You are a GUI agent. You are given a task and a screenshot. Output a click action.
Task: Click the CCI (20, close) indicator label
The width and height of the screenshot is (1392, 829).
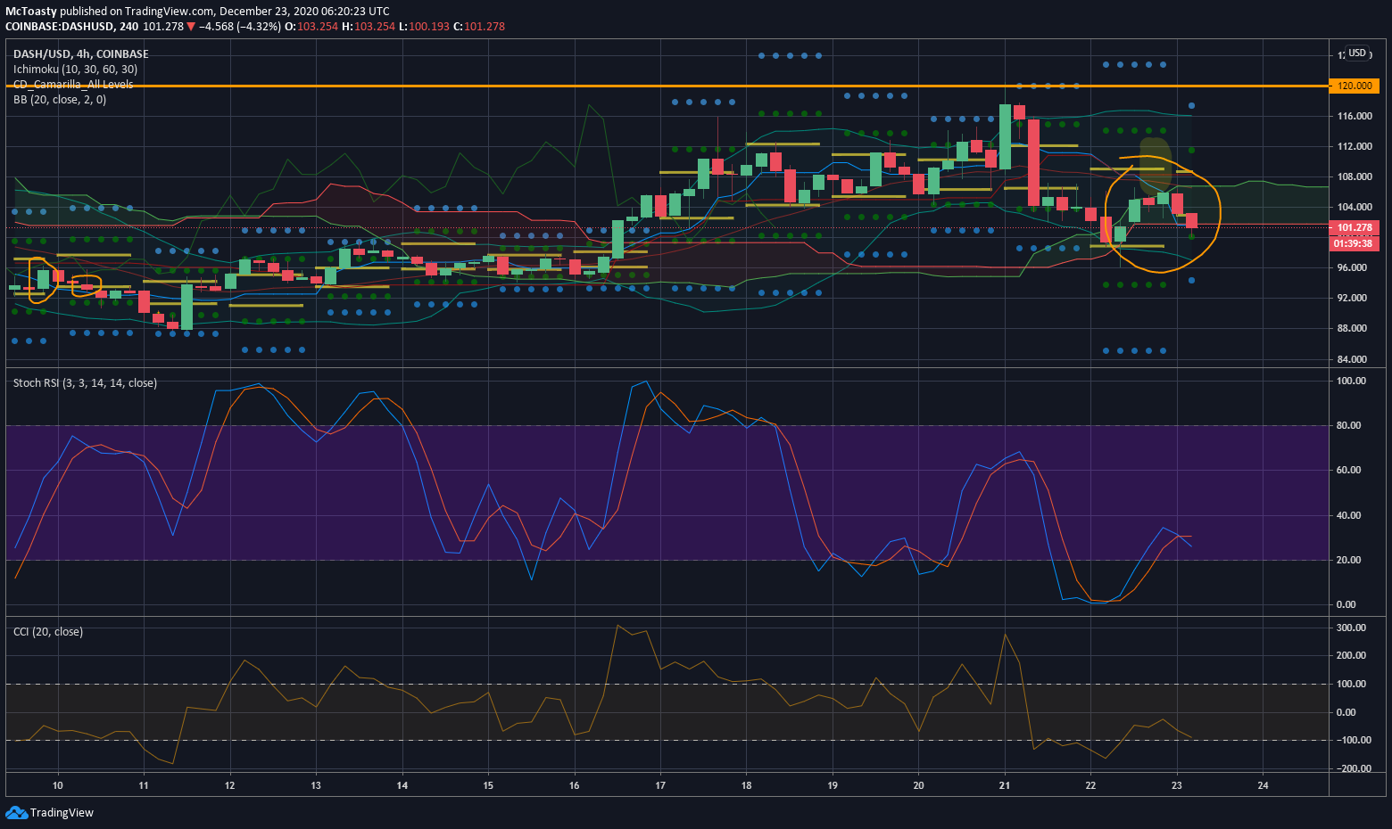pyautogui.click(x=48, y=631)
